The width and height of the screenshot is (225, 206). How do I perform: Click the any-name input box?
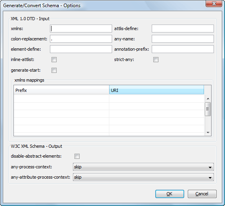click(x=183, y=39)
